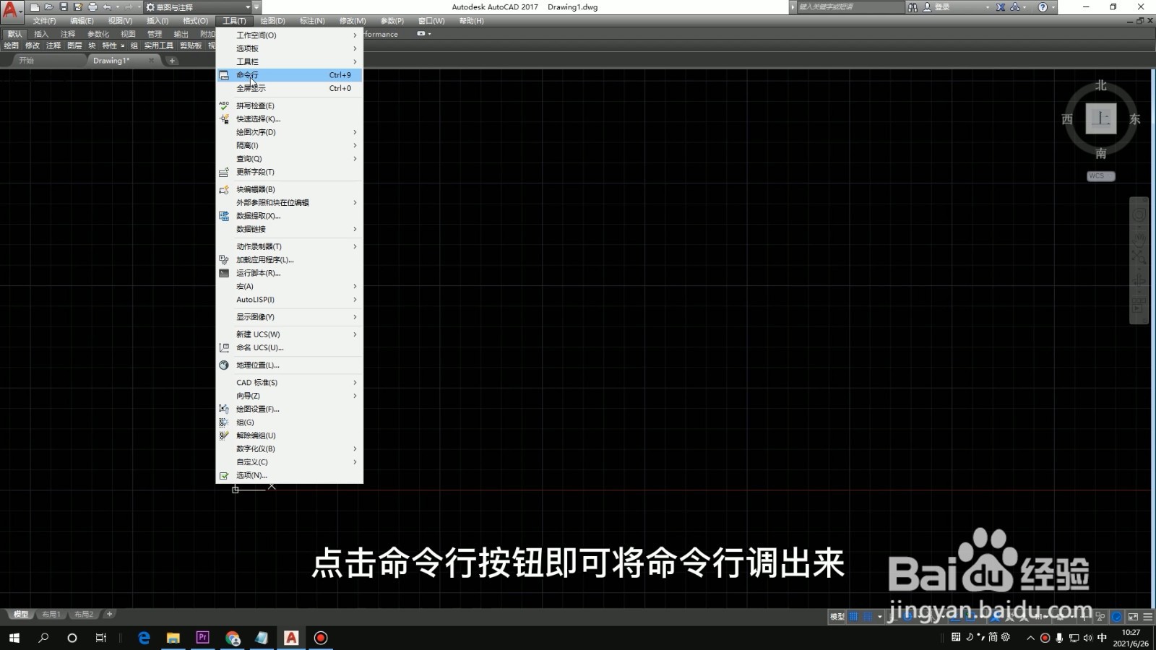Open the Windows Start button
Screen dimensions: 1156x650
click(x=14, y=638)
